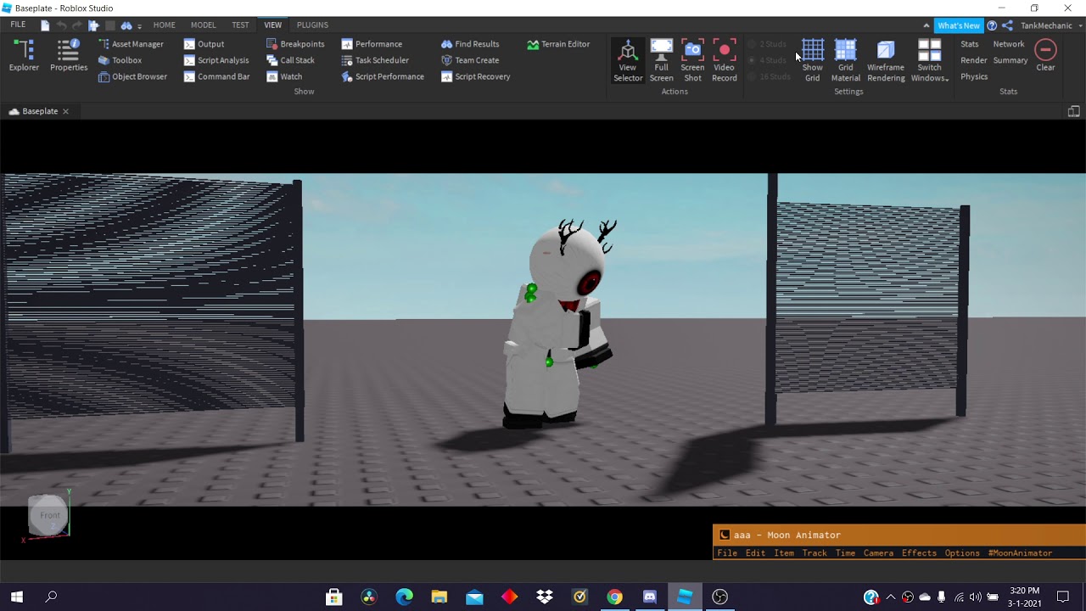Screen dimensions: 1086x611
Task: Clear the stats display
Action: click(1045, 56)
